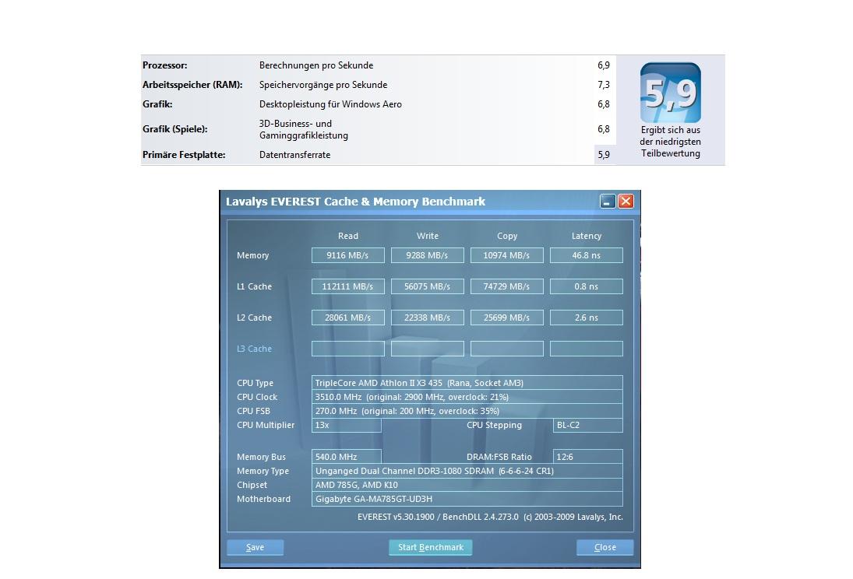Click the Arbeitsspeicher (RAM) score 7,3
Image resolution: width=853 pixels, height=579 pixels.
click(x=603, y=85)
